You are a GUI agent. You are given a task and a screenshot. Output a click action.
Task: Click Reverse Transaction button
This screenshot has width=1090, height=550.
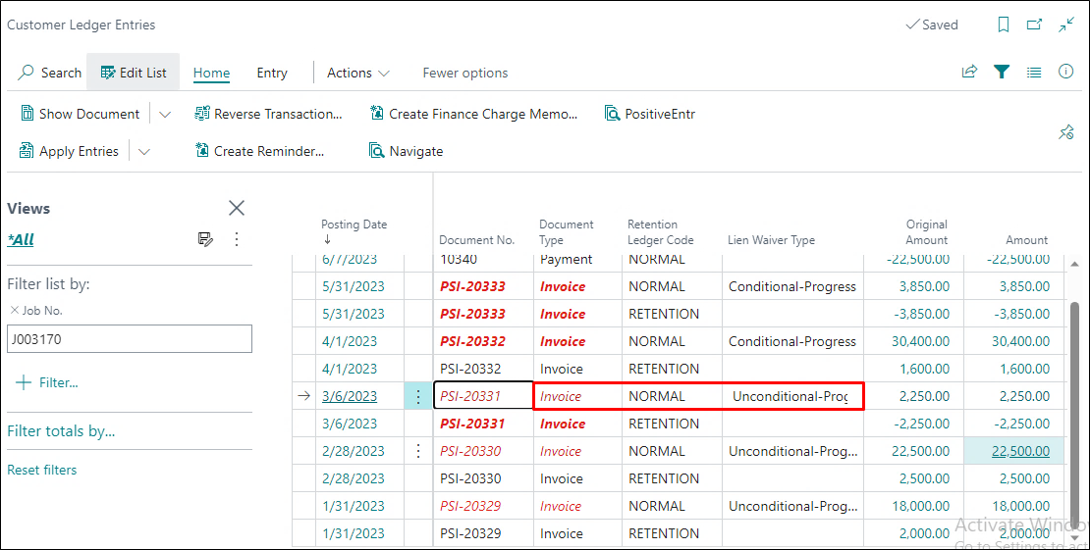click(268, 114)
